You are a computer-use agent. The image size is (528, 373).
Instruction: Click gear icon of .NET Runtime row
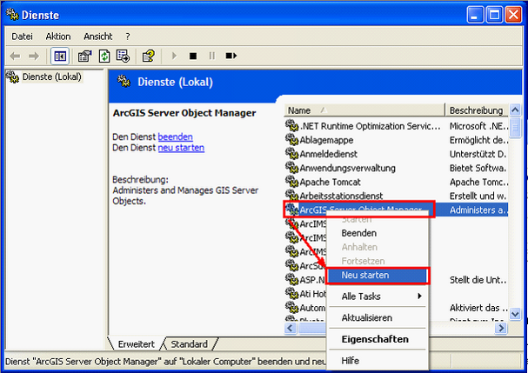[291, 126]
